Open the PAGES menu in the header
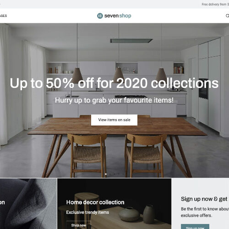Viewport: 229px width, 229px height. [x=3, y=16]
